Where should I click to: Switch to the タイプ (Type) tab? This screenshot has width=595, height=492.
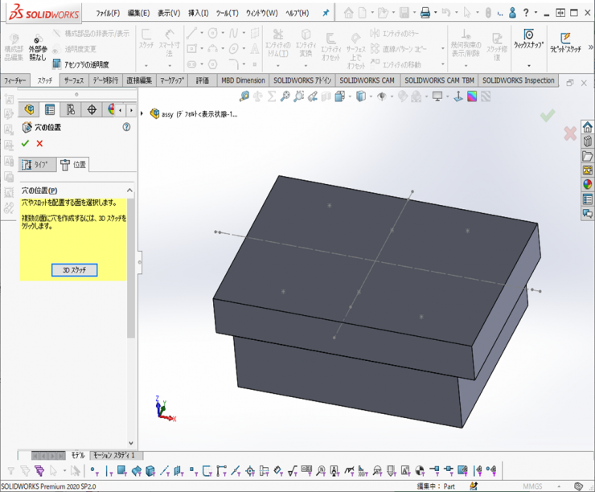coord(35,165)
